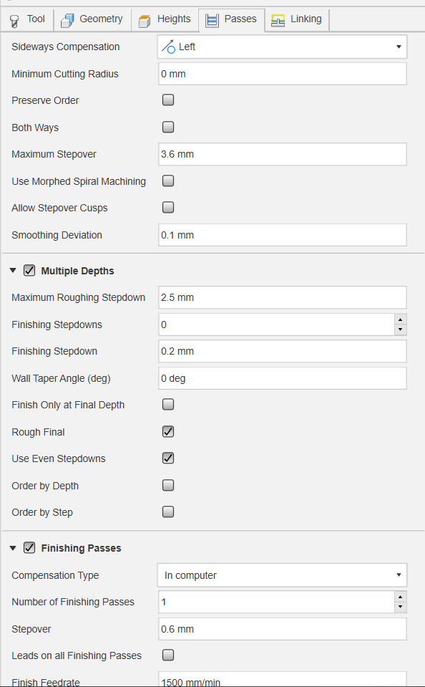Click the Maximum Roughing Stepdown field
Screen dimensions: 425x687
pyautogui.click(x=283, y=297)
